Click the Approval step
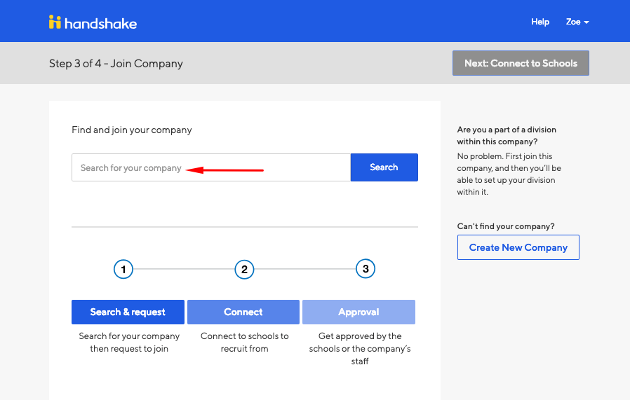The width and height of the screenshot is (630, 400). point(358,312)
